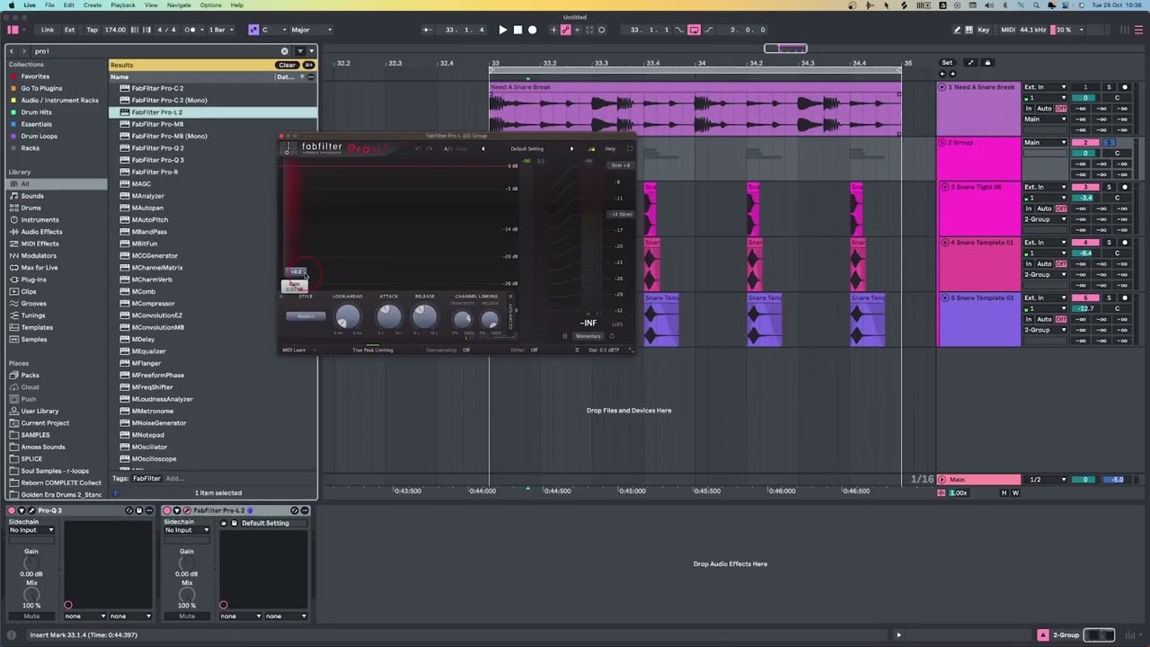Open User Library in Places
The height and width of the screenshot is (647, 1150).
click(x=40, y=411)
